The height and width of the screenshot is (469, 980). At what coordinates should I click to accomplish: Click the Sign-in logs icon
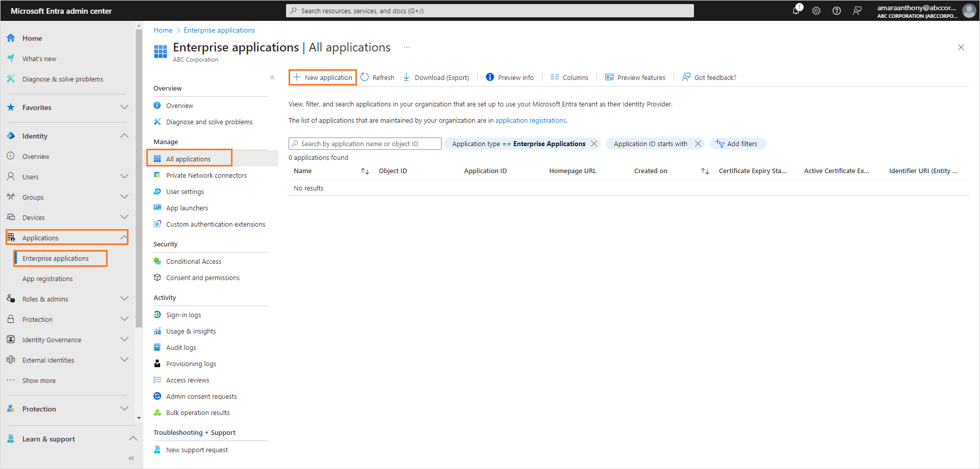[158, 315]
